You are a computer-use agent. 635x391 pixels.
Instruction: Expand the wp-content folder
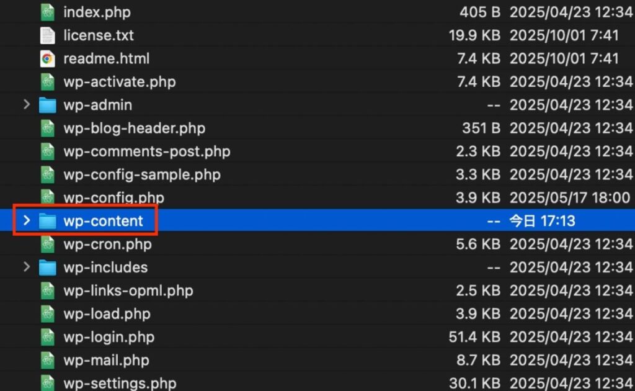click(26, 221)
